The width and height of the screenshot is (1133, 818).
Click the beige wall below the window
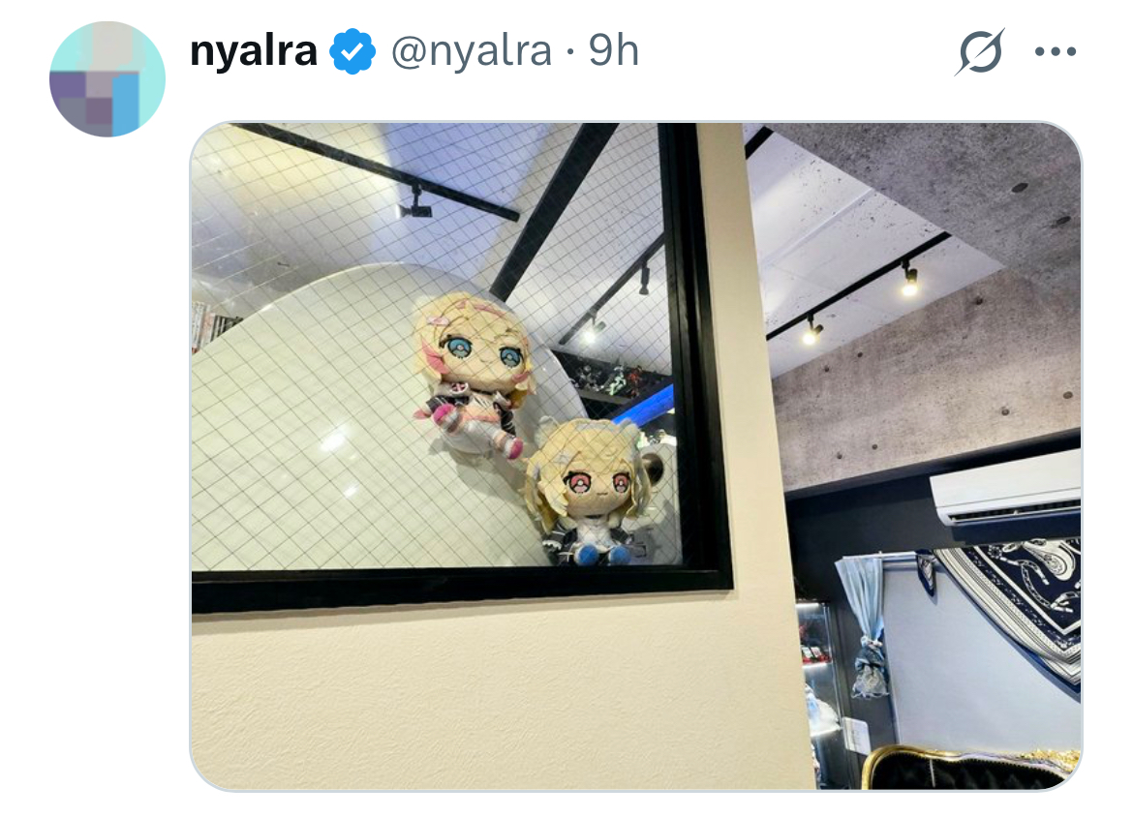tap(499, 694)
